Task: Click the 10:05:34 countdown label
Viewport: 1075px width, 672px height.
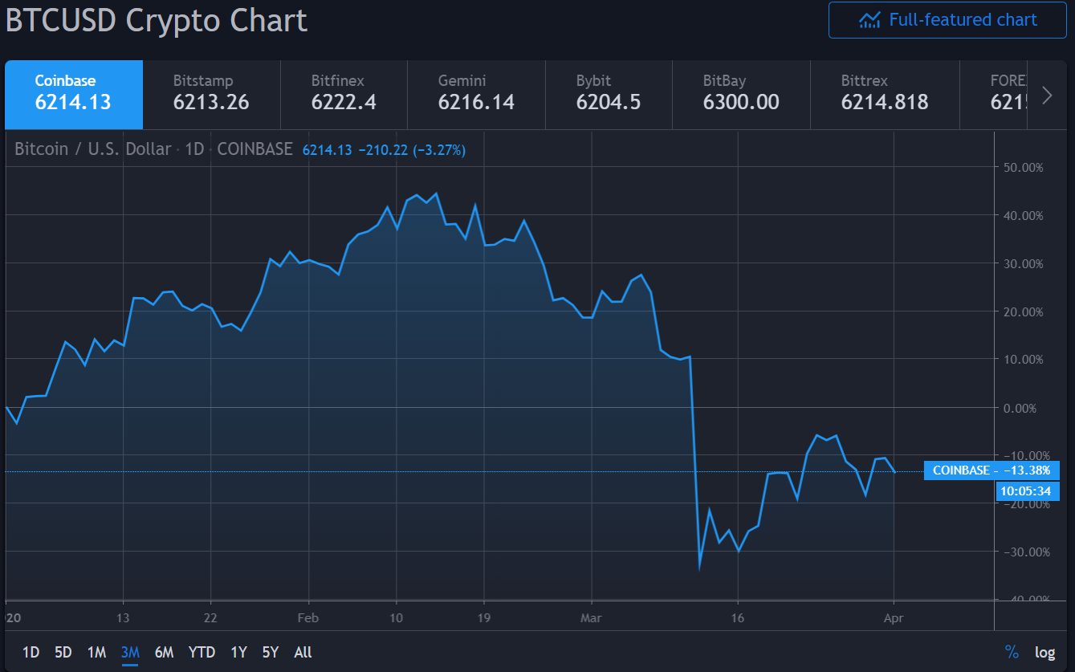Action: click(1027, 491)
